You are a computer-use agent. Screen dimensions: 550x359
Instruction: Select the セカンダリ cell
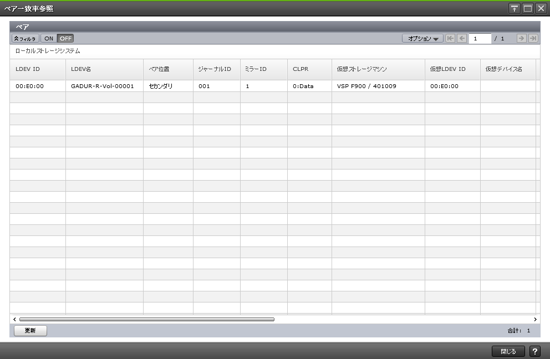pos(168,86)
